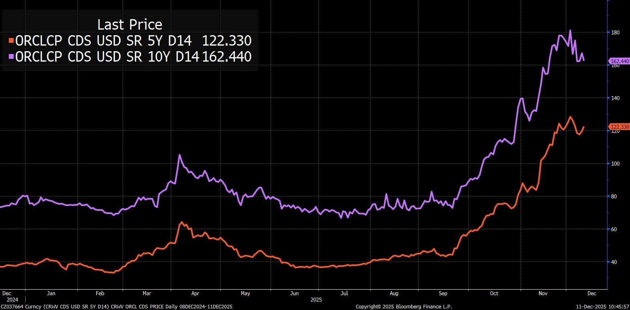Click the 100 y-axis label
The image size is (630, 310).
615,164
